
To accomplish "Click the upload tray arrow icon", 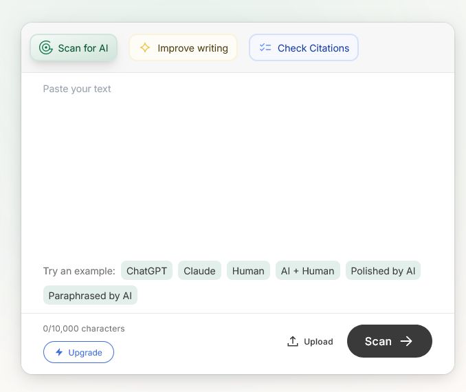I will click(x=292, y=341).
